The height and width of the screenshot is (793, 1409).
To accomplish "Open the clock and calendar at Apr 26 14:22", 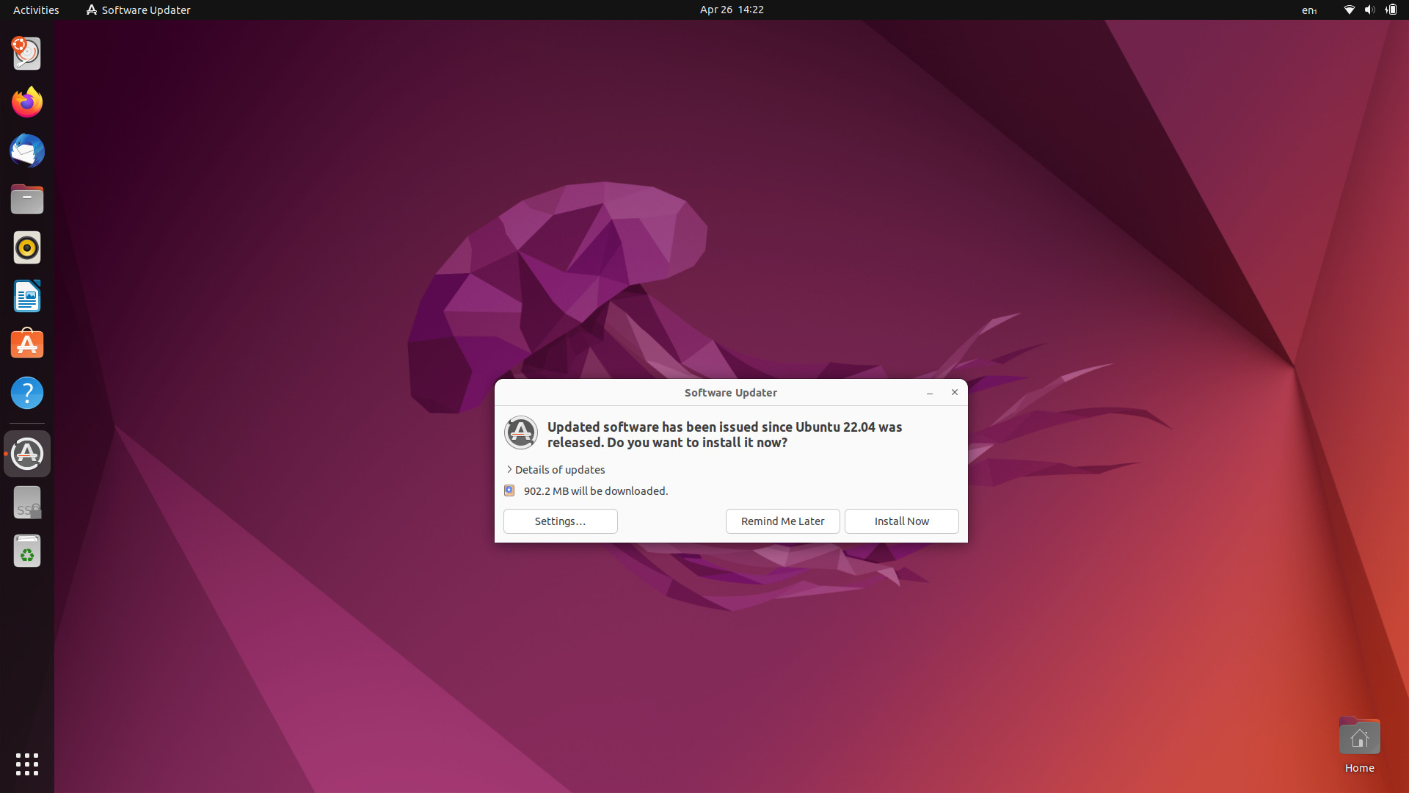I will pos(732,10).
